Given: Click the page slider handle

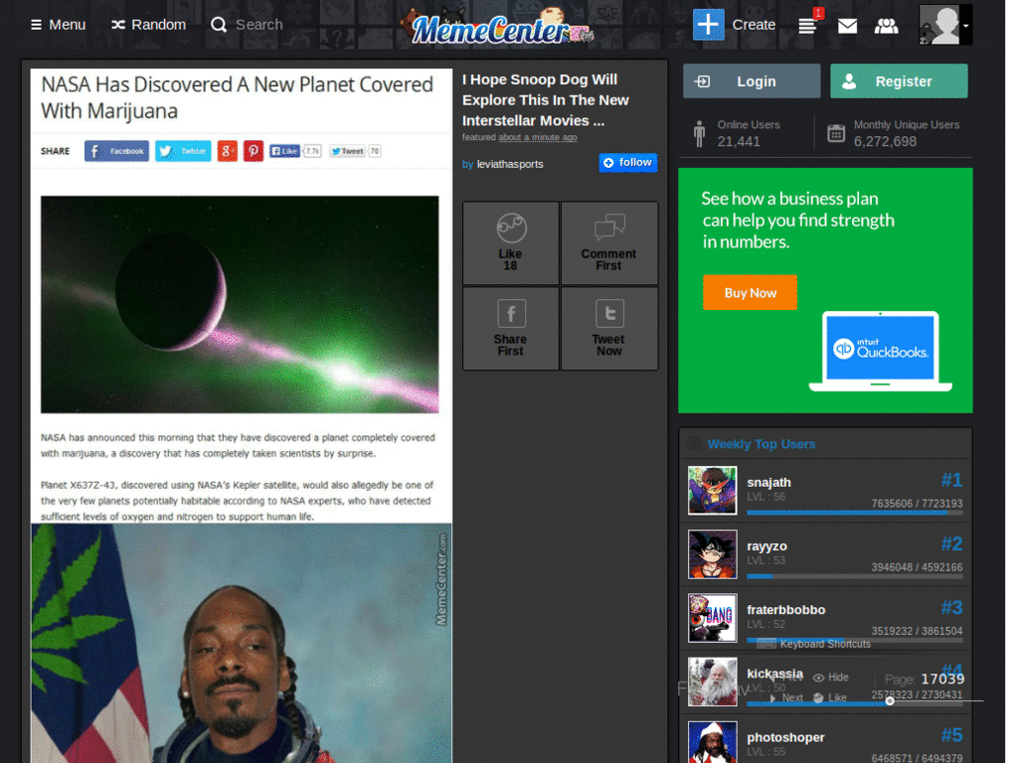Looking at the screenshot, I should pos(890,700).
